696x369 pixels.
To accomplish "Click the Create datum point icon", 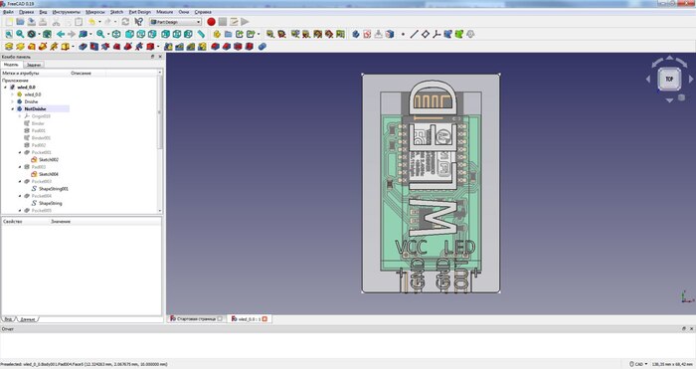I will (x=403, y=34).
